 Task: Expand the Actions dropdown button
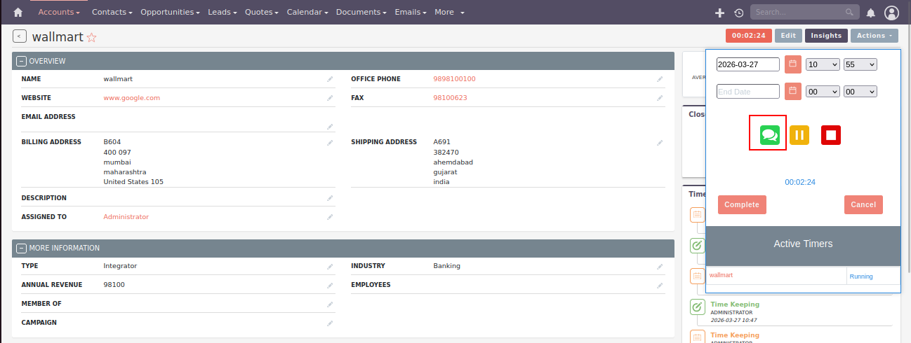(x=874, y=36)
